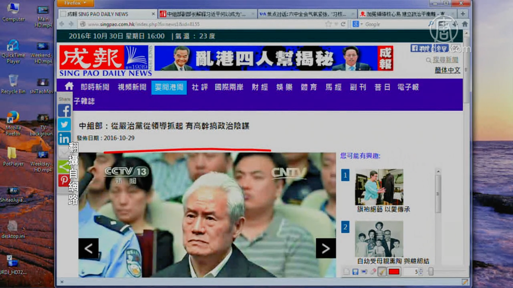Show next slideshow image with right arrow
513x288 pixels.
point(325,248)
